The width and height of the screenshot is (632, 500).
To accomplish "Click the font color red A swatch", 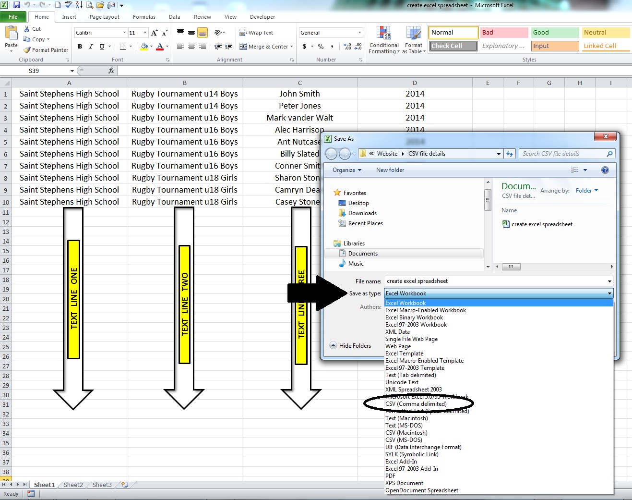I will (160, 47).
